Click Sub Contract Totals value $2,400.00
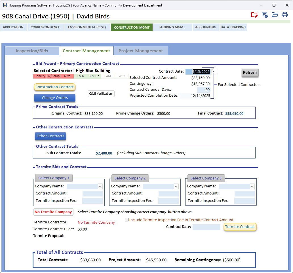Screen dimensions: 293x273 (x=104, y=153)
